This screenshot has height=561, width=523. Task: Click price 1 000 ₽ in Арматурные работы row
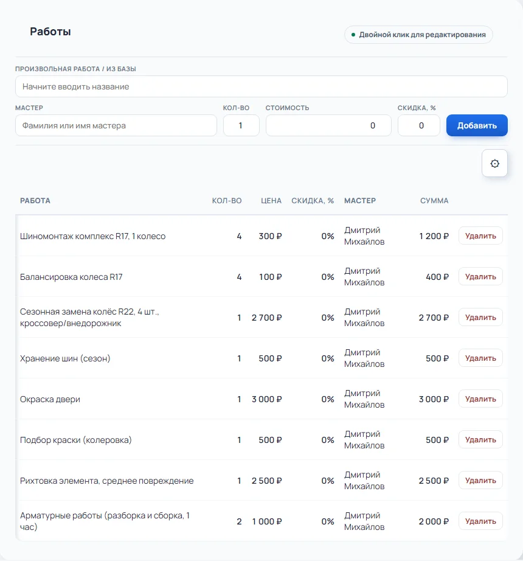pyautogui.click(x=267, y=521)
